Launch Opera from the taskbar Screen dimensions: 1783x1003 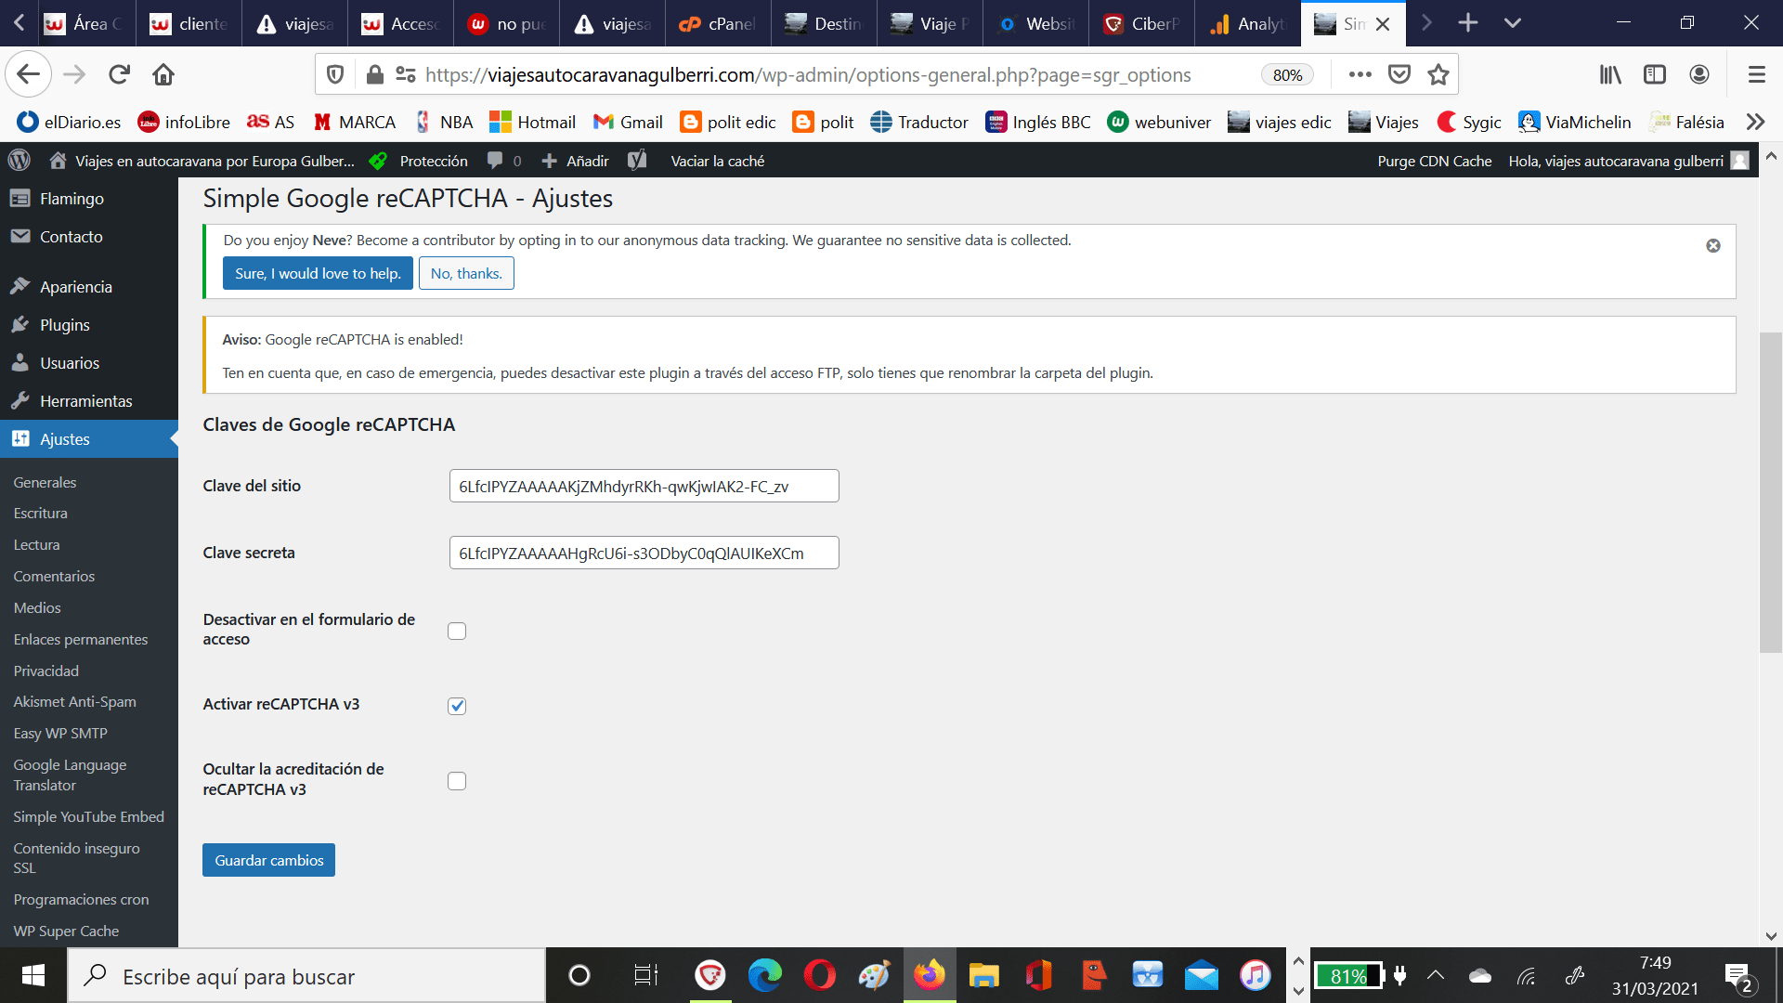(x=819, y=975)
